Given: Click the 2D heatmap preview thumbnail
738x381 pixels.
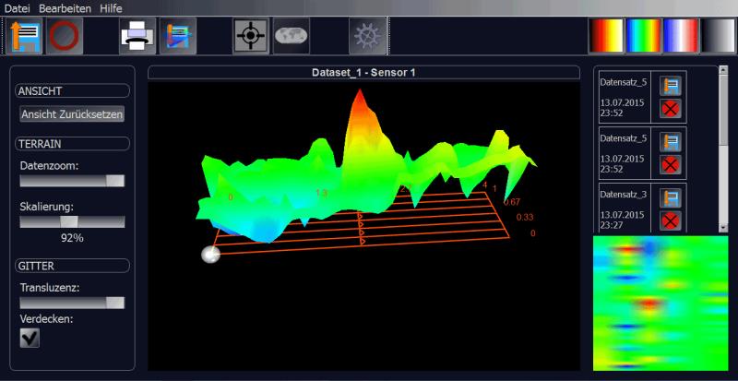Looking at the screenshot, I should (660, 303).
